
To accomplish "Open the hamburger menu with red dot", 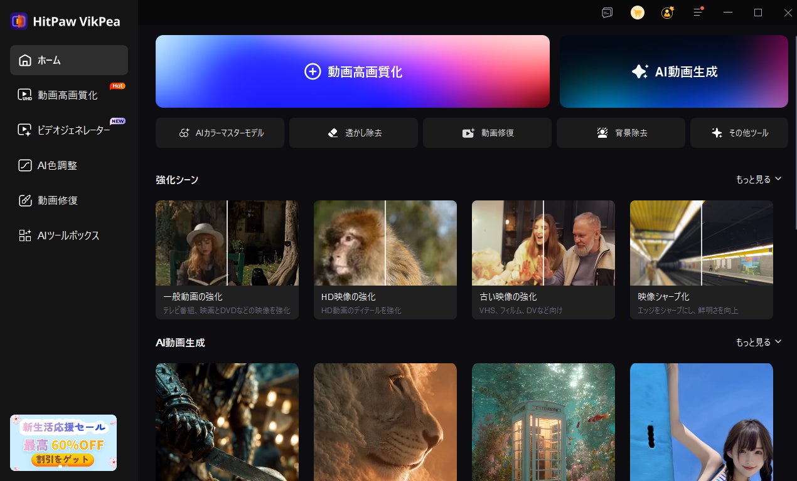I will click(x=698, y=12).
